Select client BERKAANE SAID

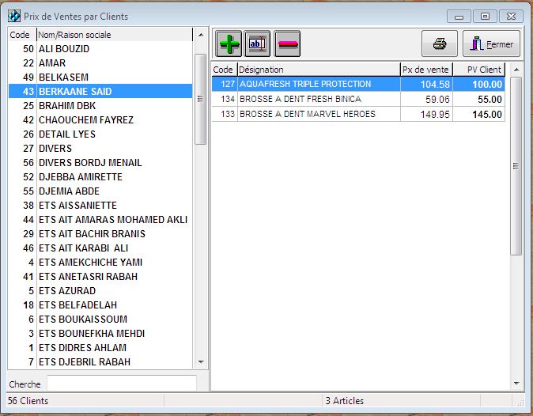coord(100,92)
